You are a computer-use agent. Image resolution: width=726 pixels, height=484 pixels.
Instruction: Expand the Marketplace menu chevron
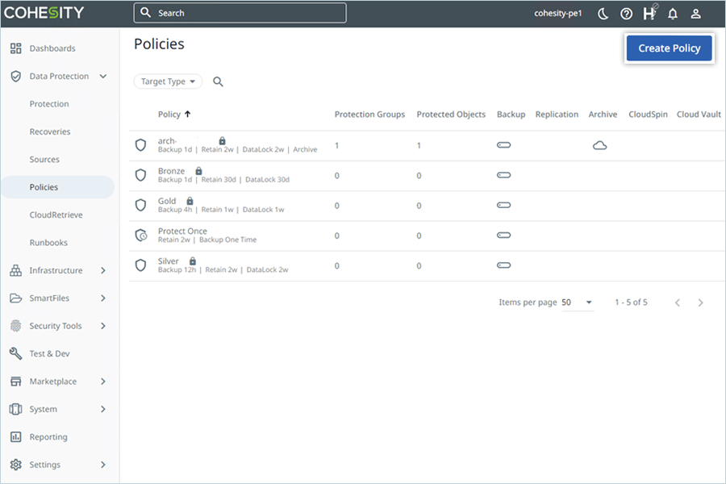[x=103, y=382]
